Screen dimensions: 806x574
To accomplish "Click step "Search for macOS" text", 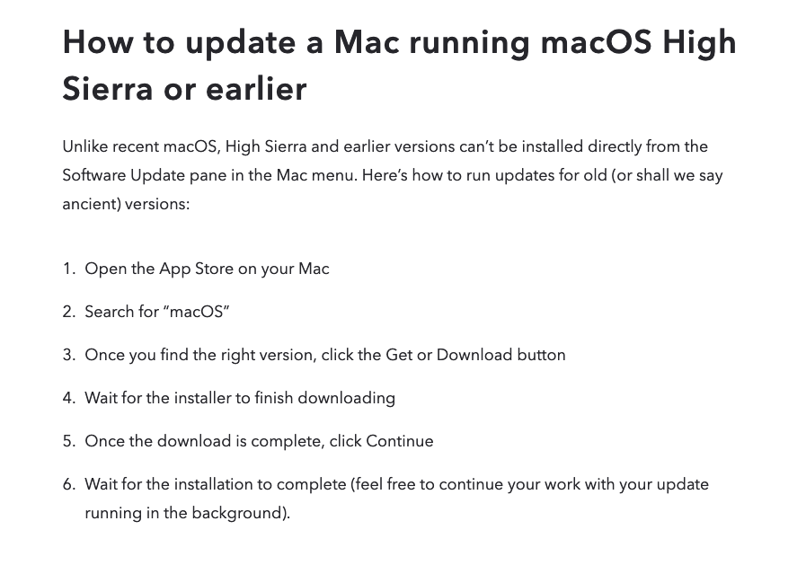I will 156,312.
